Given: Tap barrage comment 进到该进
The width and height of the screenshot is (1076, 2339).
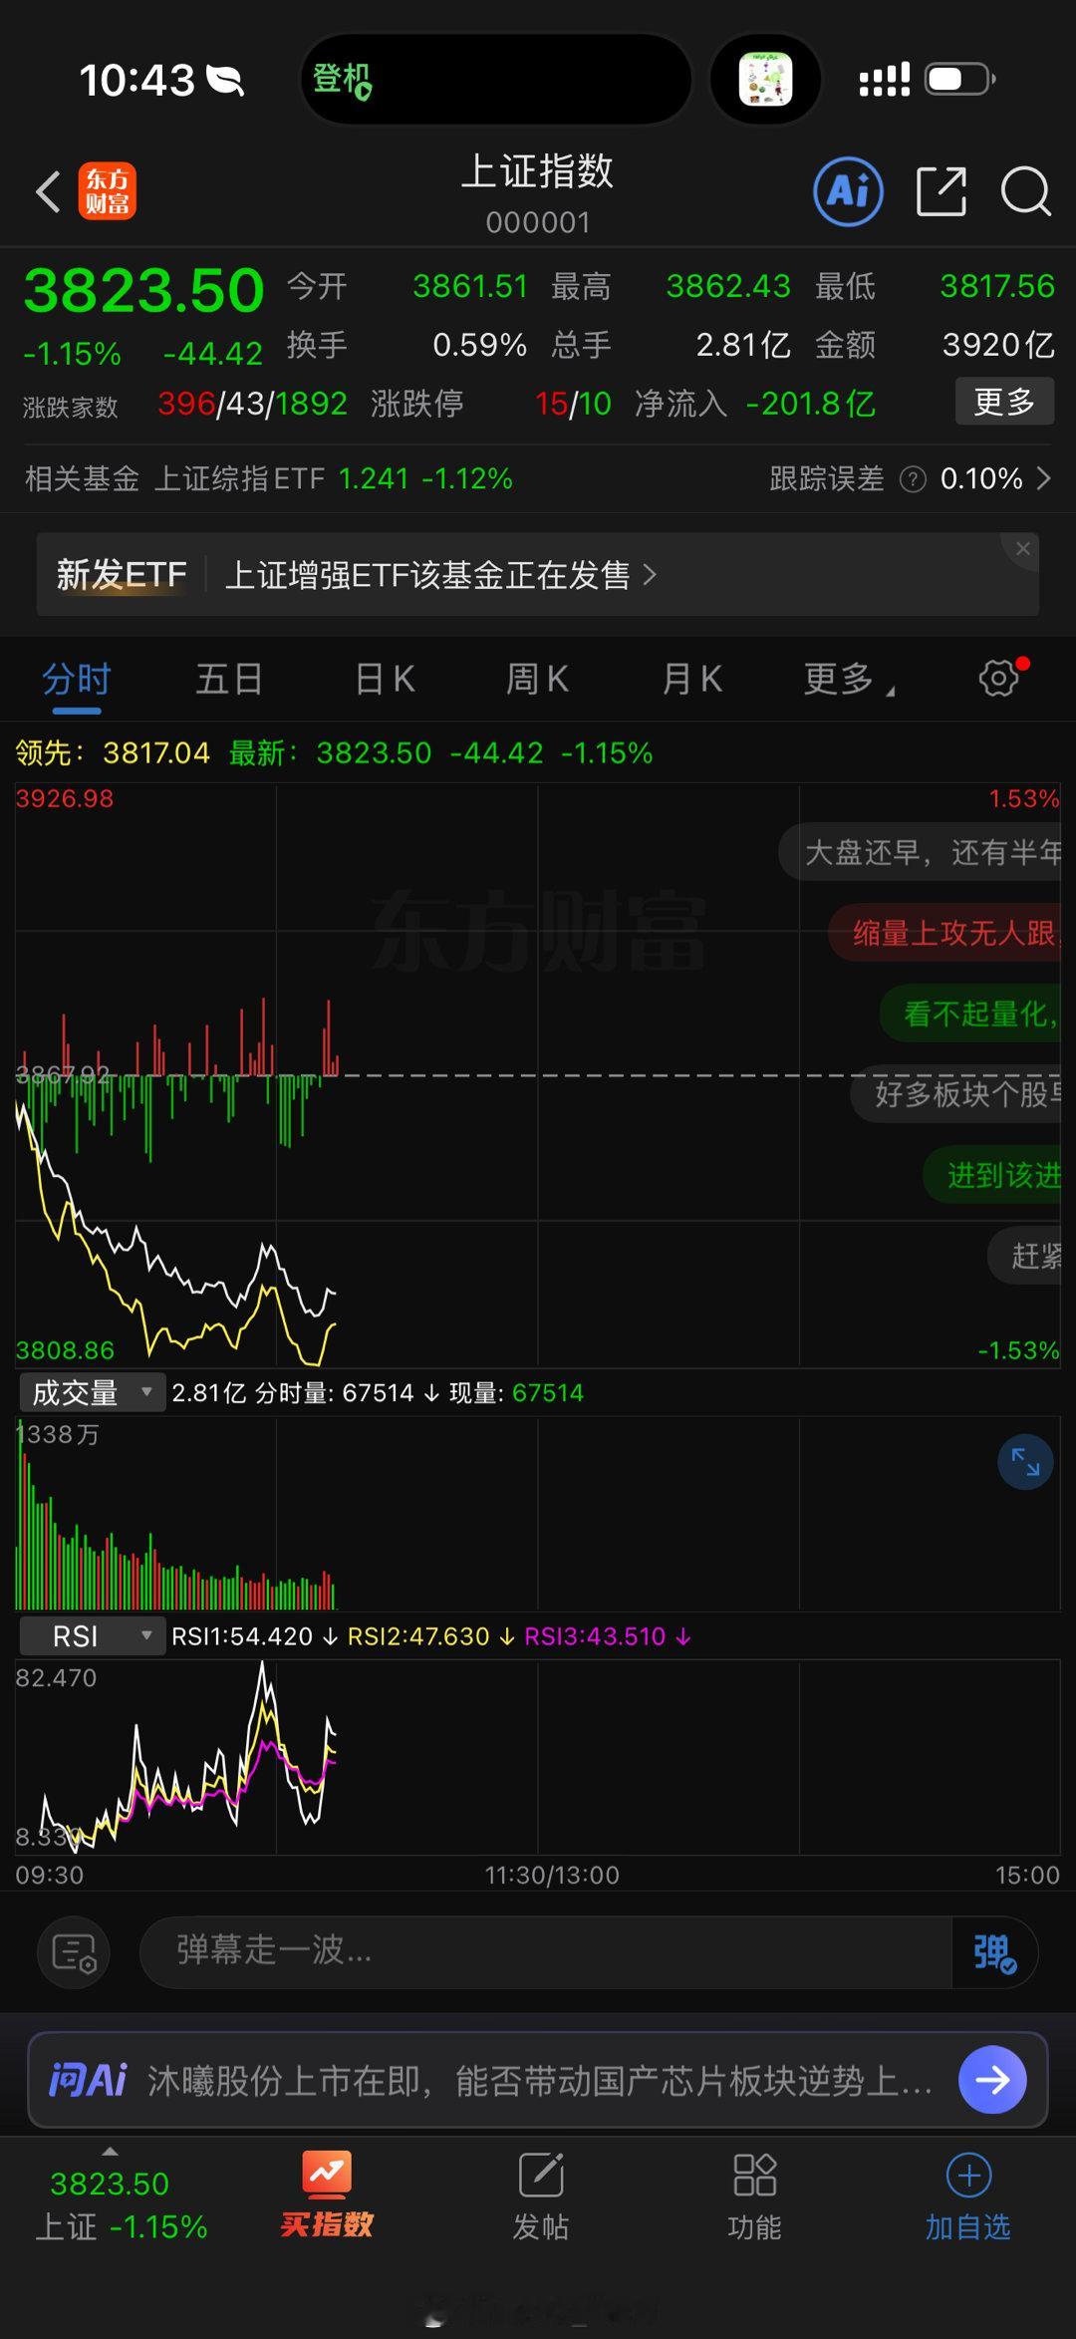Looking at the screenshot, I should 992,1175.
